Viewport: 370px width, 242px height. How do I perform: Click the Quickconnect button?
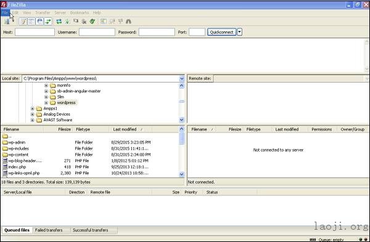coord(221,32)
